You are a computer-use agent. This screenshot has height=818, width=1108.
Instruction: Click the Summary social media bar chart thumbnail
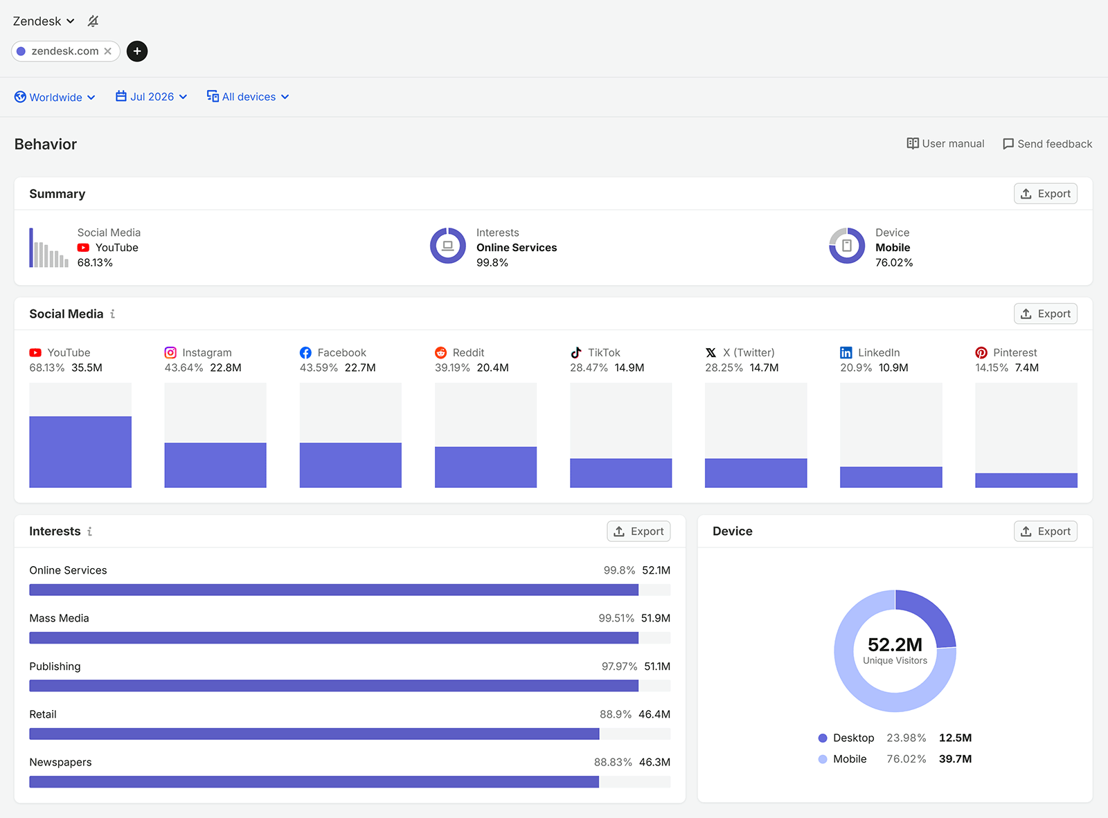point(48,248)
